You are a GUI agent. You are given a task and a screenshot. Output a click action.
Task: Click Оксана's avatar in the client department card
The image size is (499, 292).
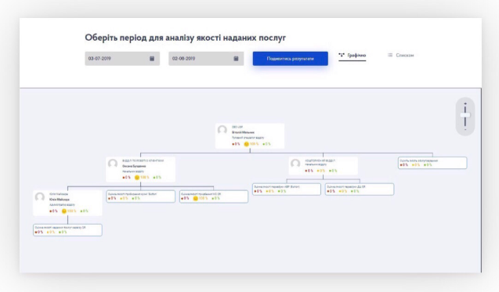[113, 164]
